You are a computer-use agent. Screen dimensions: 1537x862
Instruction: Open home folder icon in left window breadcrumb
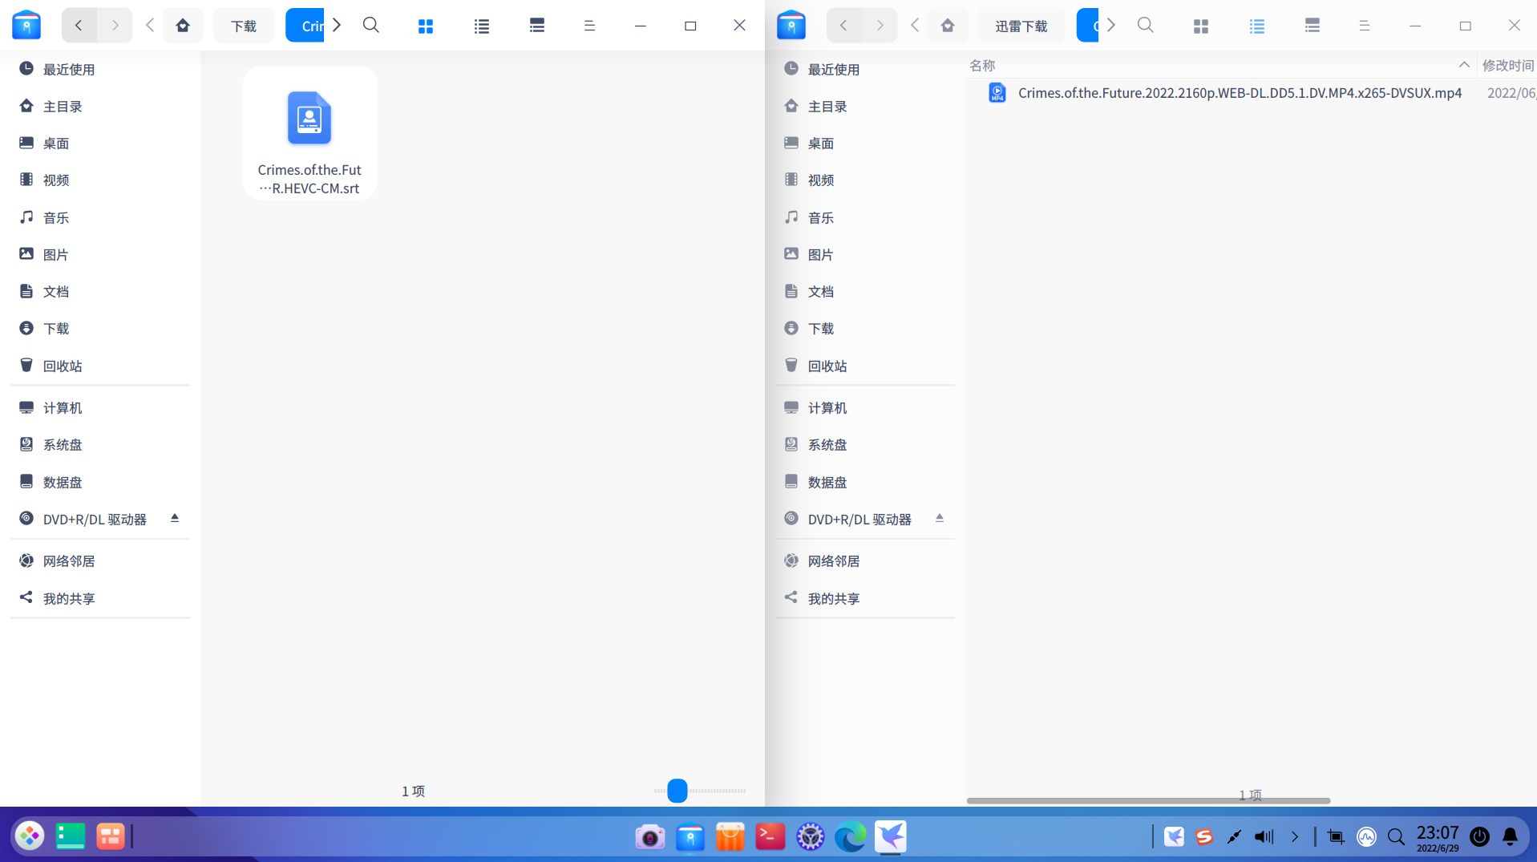pyautogui.click(x=183, y=26)
